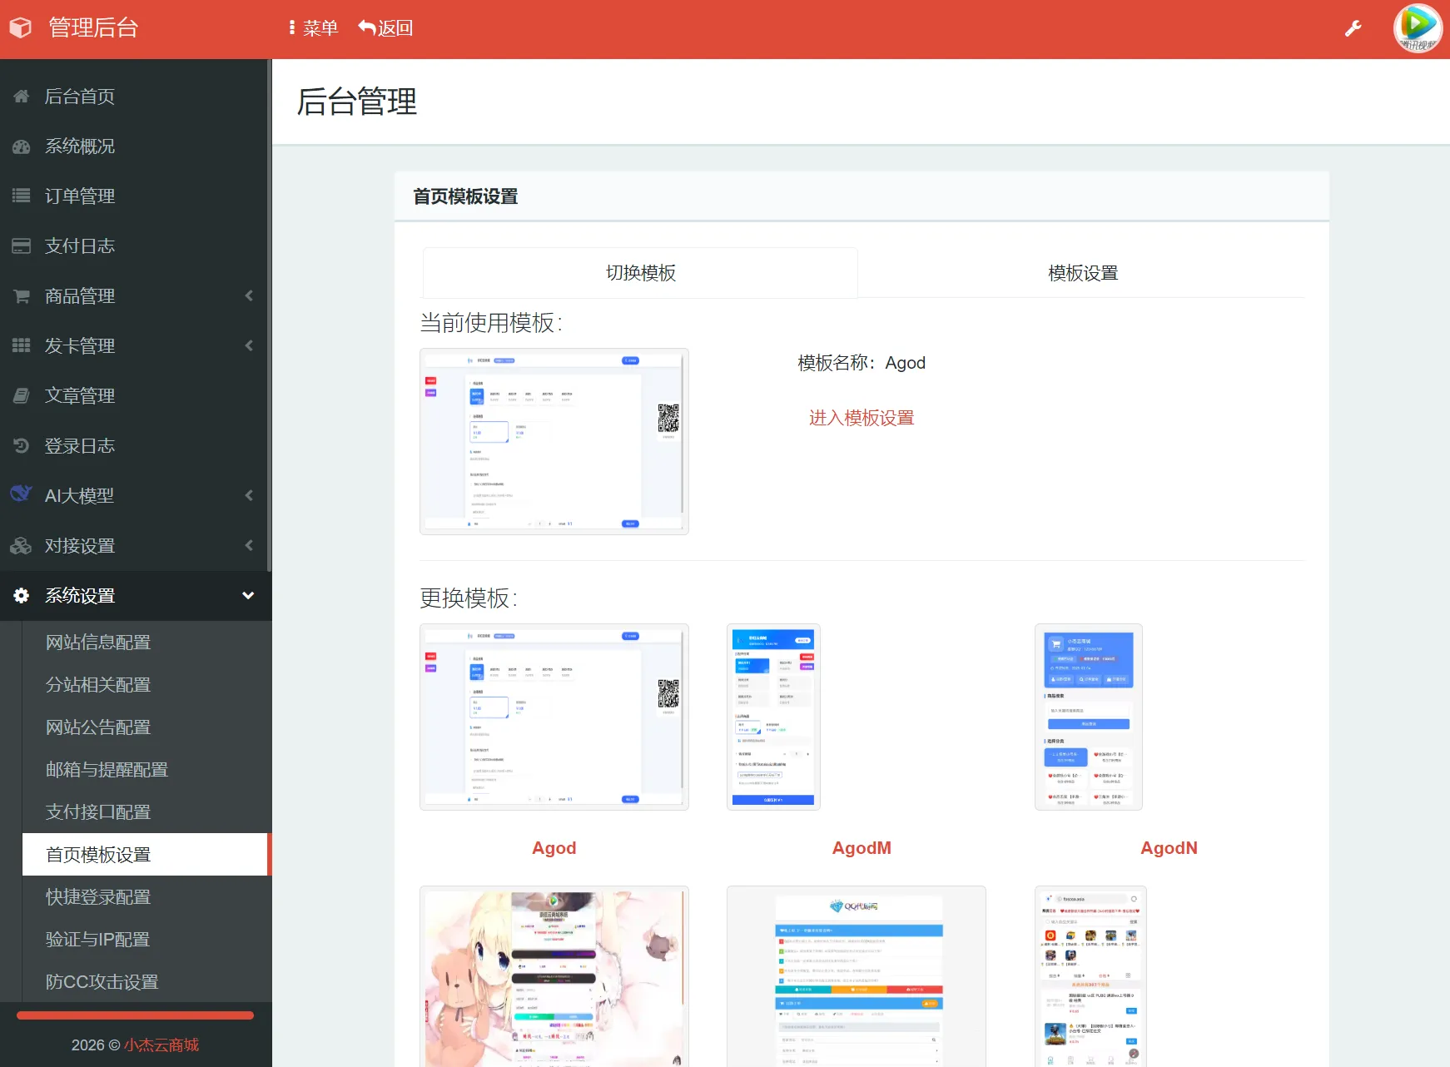Image resolution: width=1450 pixels, height=1067 pixels.
Task: Open 网站公告配置 settings page
Action: pos(97,727)
